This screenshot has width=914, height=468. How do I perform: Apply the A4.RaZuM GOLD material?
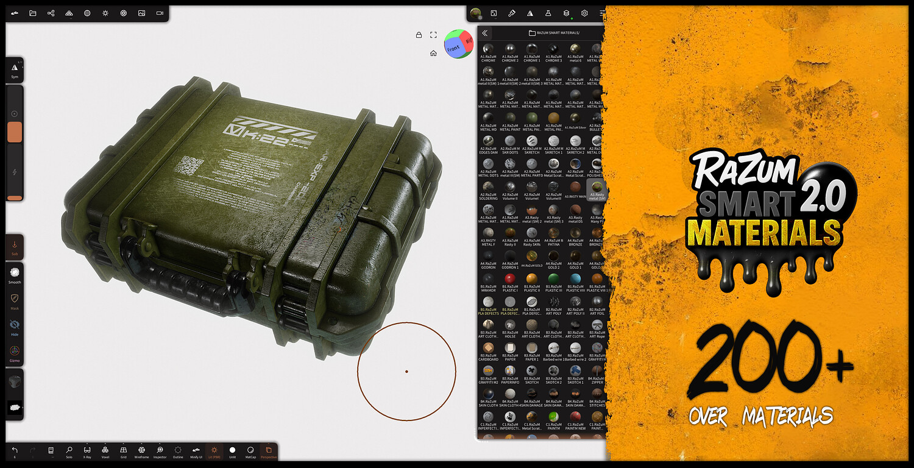click(x=531, y=260)
